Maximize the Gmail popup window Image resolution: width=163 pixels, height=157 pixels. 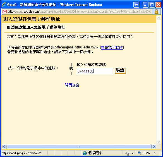tap(152, 5)
